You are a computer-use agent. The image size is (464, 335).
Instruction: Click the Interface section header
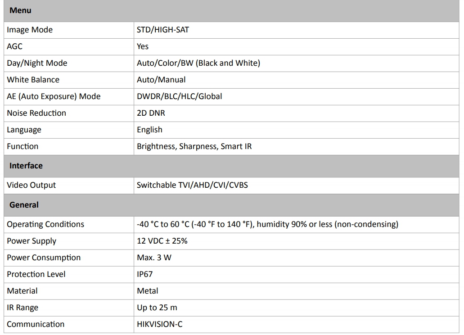click(x=26, y=166)
